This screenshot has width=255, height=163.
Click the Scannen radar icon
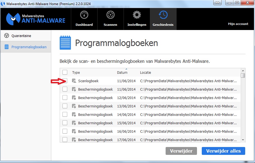[110, 15]
